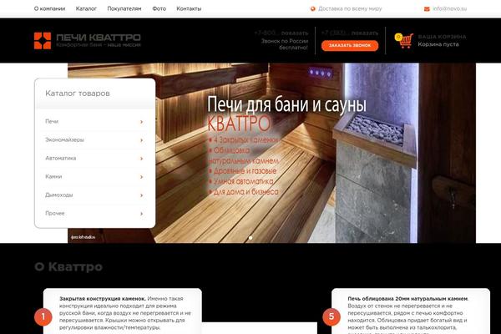Click the orange number 1 badge
The height and width of the screenshot is (334, 501).
(x=43, y=316)
